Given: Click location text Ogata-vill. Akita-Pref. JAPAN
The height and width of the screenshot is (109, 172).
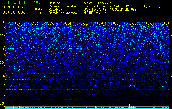Looking at the screenshot, I should [107, 6].
